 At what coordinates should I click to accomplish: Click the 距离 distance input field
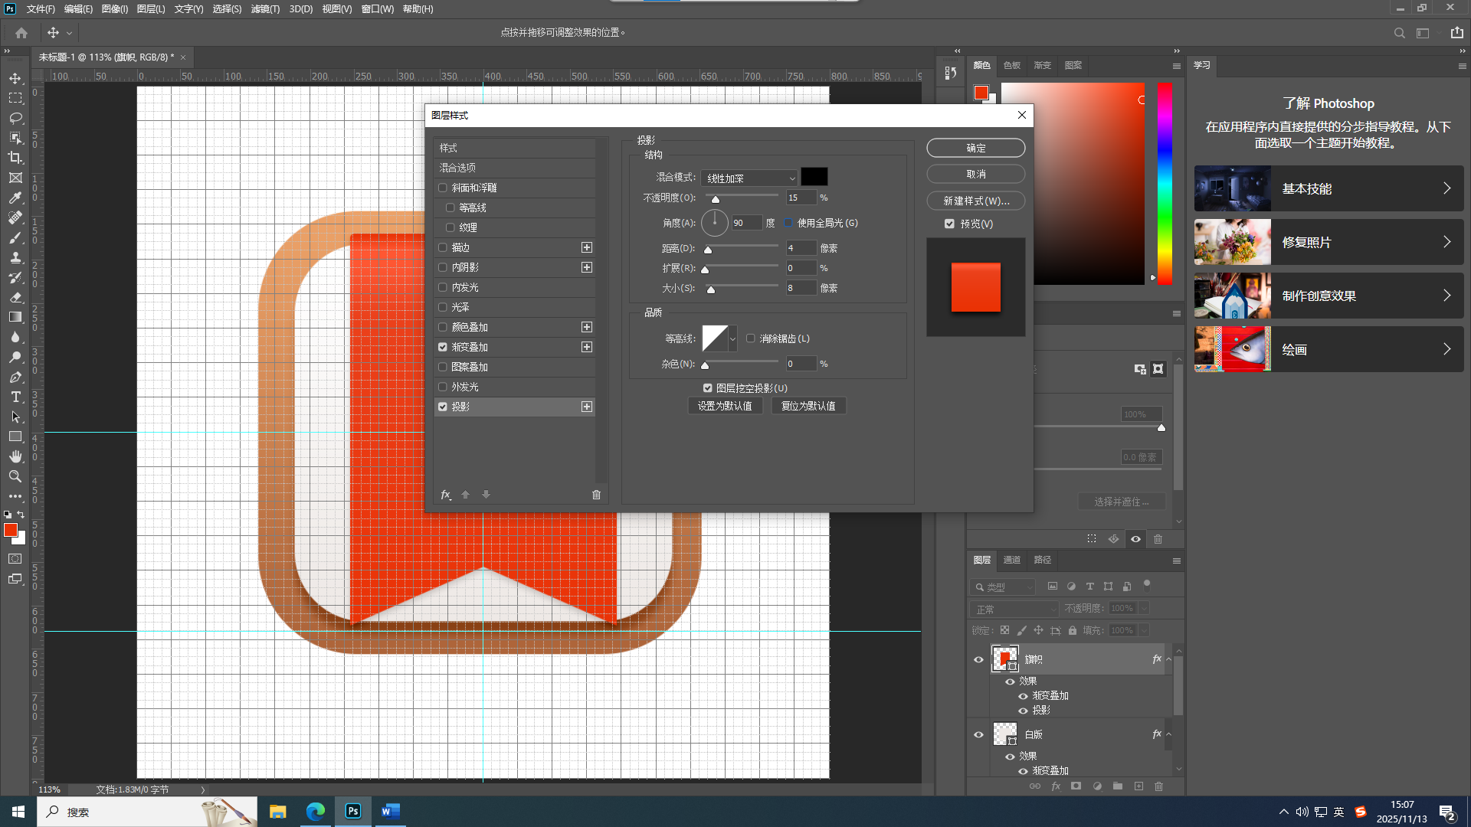click(x=800, y=248)
